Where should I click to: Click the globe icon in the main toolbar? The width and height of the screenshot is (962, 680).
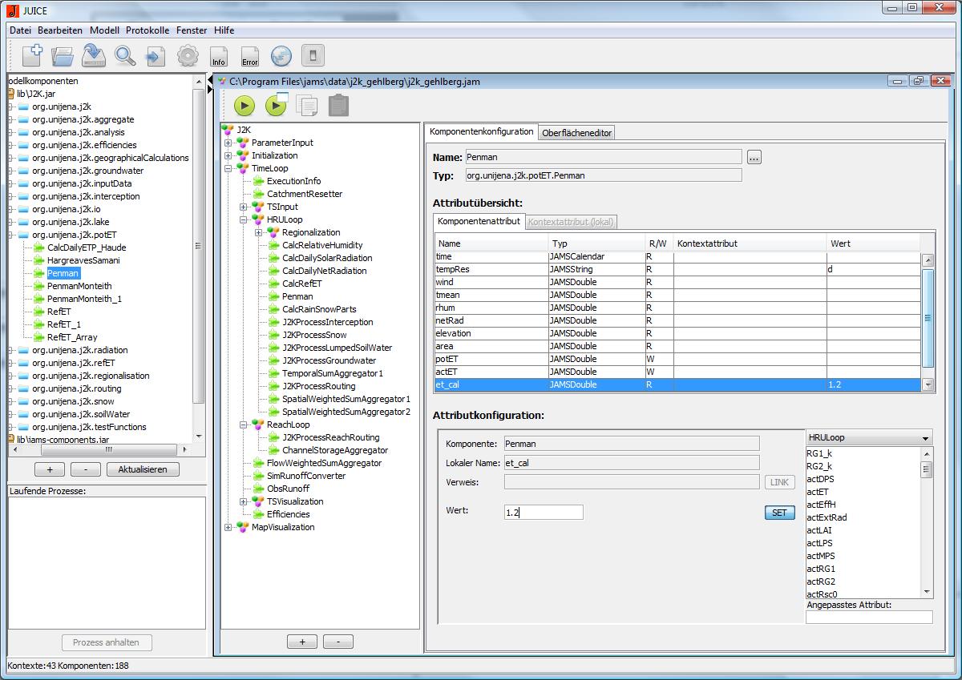[x=281, y=56]
